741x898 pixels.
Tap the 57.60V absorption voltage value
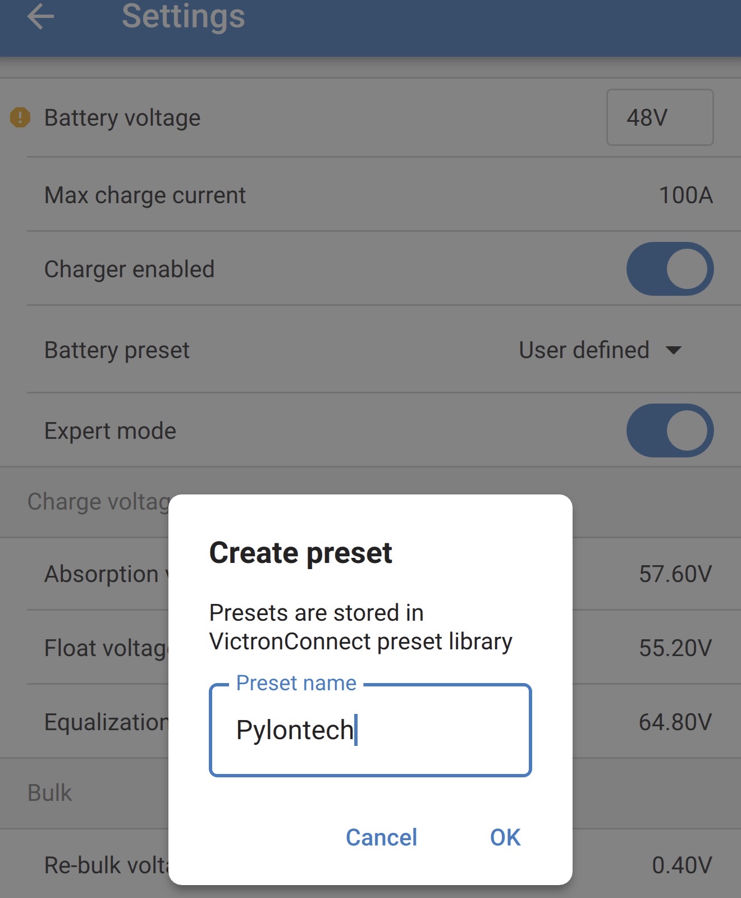[675, 574]
